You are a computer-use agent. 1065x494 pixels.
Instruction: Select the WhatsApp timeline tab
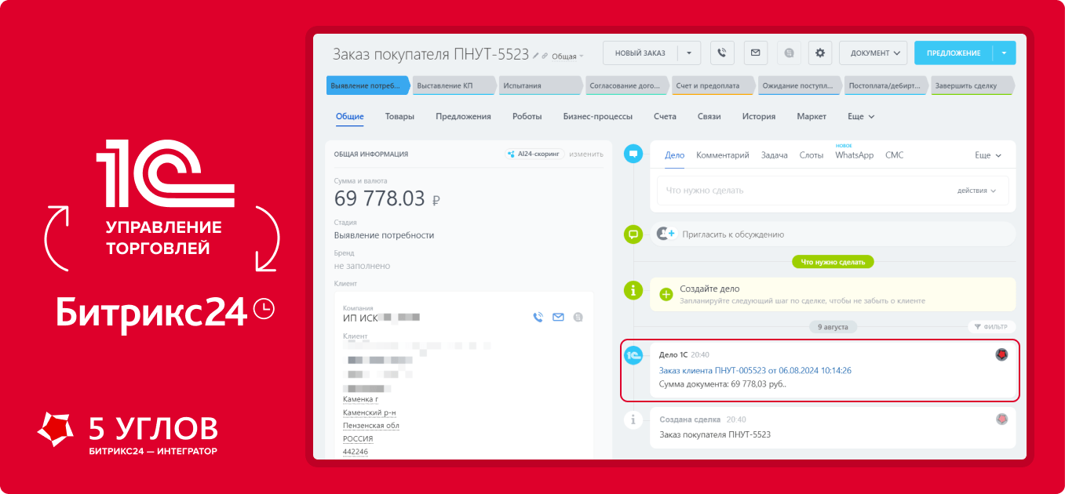[854, 155]
